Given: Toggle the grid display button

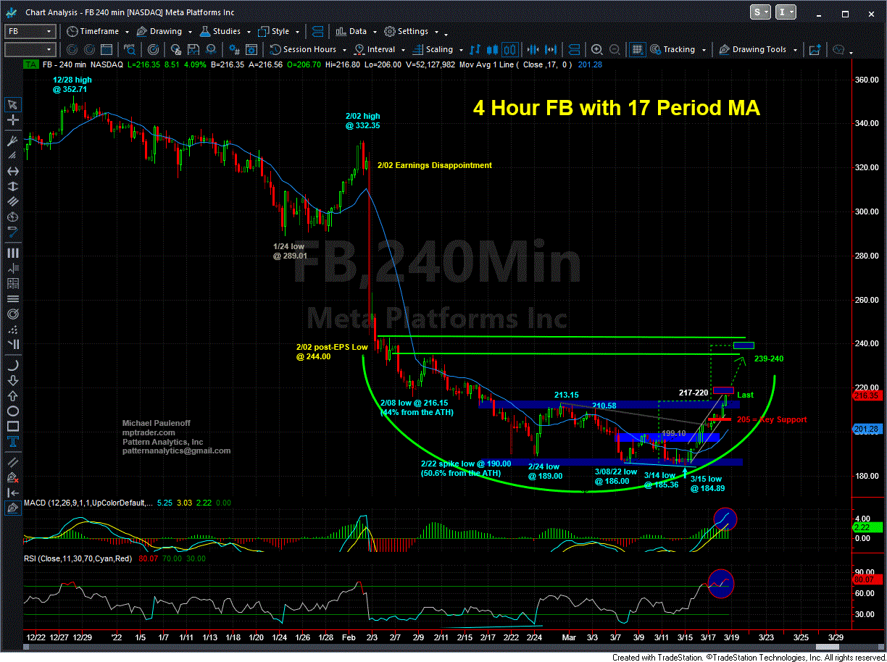Looking at the screenshot, I should click(x=637, y=49).
